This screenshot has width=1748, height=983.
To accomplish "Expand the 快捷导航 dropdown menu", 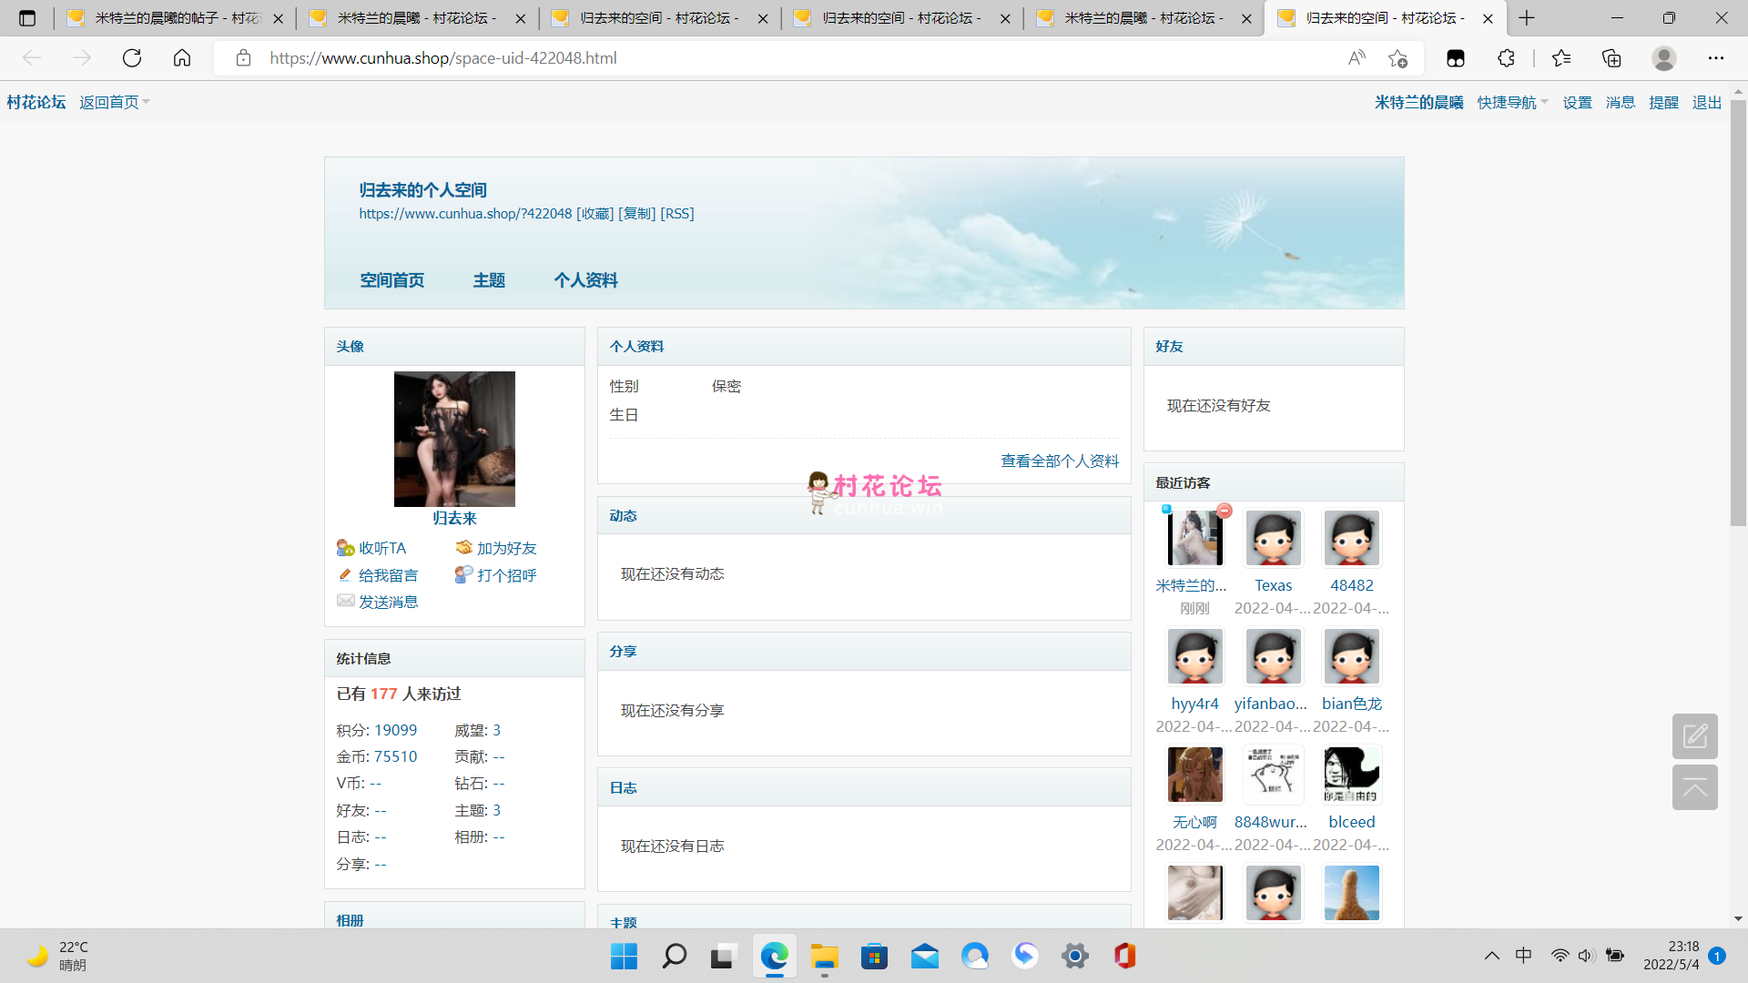I will pos(1513,102).
